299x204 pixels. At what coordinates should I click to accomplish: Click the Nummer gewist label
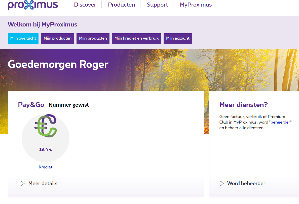69,105
